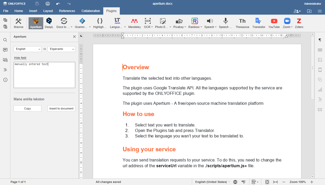
Task: Zoom in using the plus button
Action: tap(312, 182)
